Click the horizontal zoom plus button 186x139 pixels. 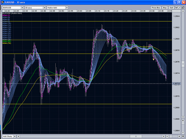click(x=179, y=136)
